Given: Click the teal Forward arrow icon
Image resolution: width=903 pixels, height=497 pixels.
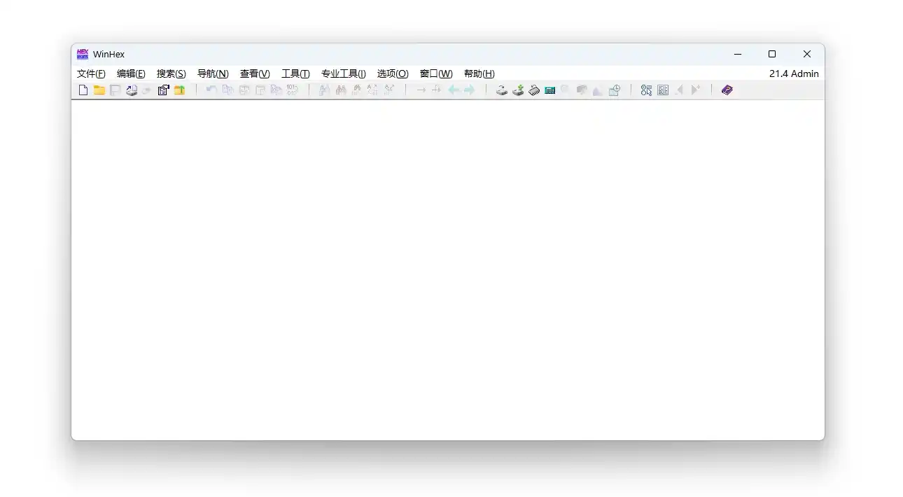Looking at the screenshot, I should coord(470,90).
